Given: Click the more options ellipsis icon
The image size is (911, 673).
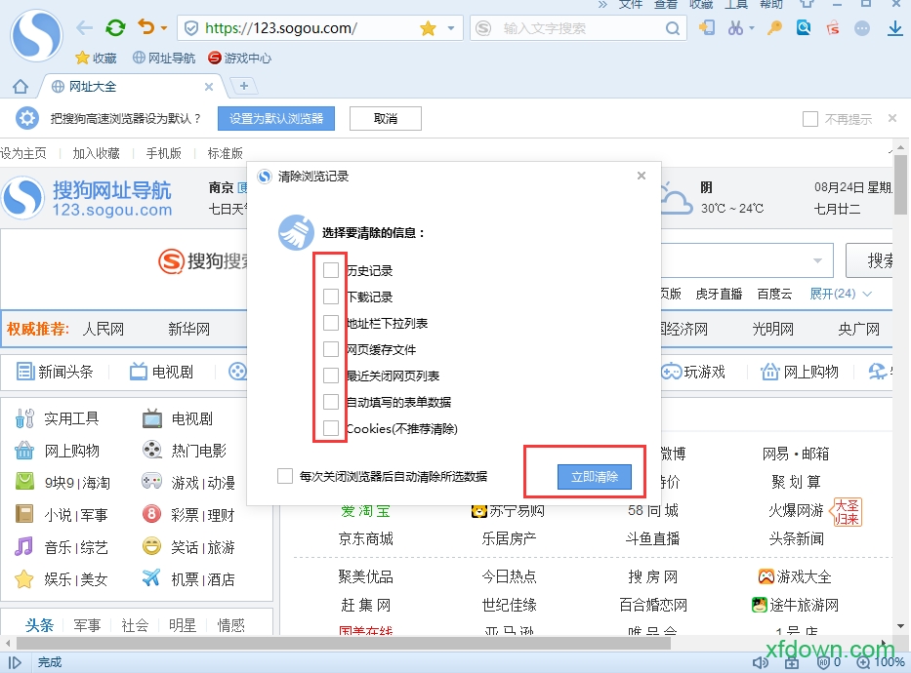Looking at the screenshot, I should pyautogui.click(x=862, y=29).
